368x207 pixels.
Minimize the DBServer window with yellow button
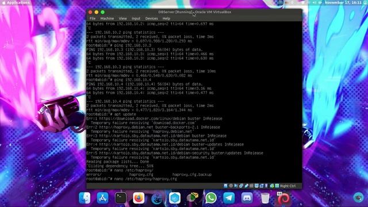pos(97,12)
